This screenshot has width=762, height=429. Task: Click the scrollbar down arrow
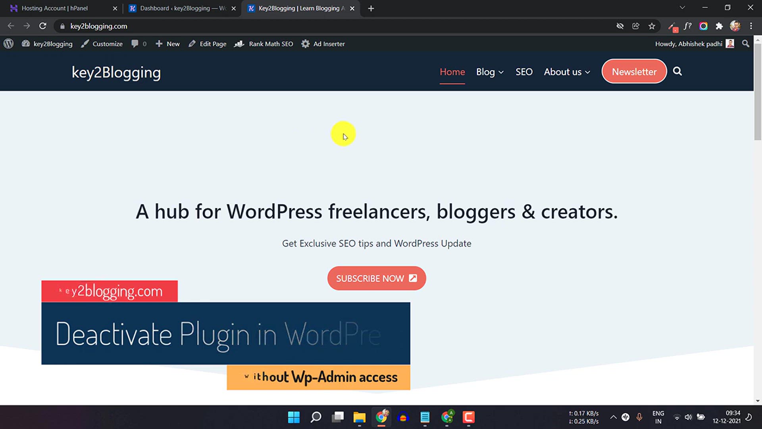tap(758, 401)
